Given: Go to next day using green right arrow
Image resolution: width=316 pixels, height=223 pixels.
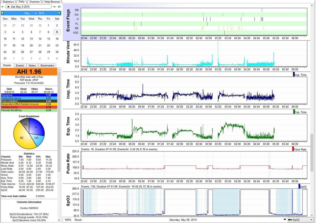Looking at the screenshot, I should [x=54, y=7].
